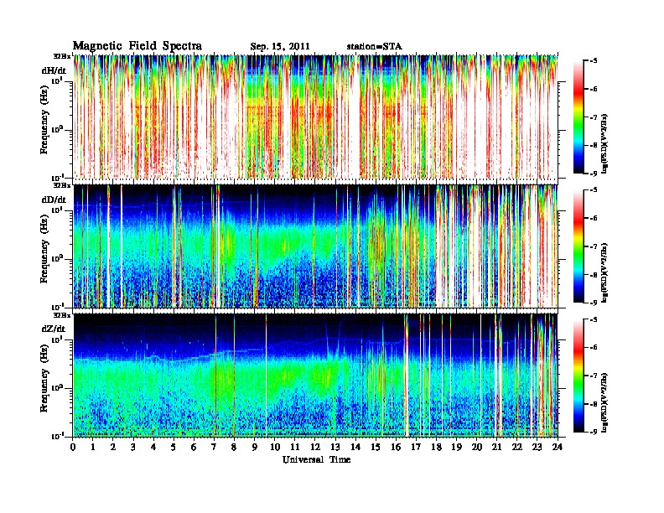This screenshot has height=513, width=664.
Task: Click the color scale bar beside dZ/dt panel
Action: point(578,376)
